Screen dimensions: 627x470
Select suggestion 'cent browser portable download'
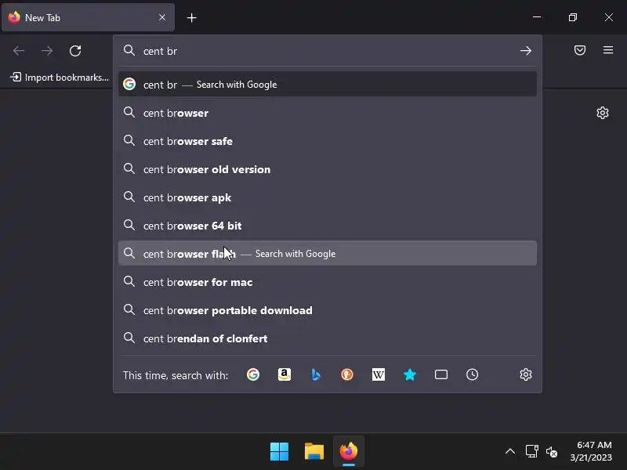coord(327,310)
